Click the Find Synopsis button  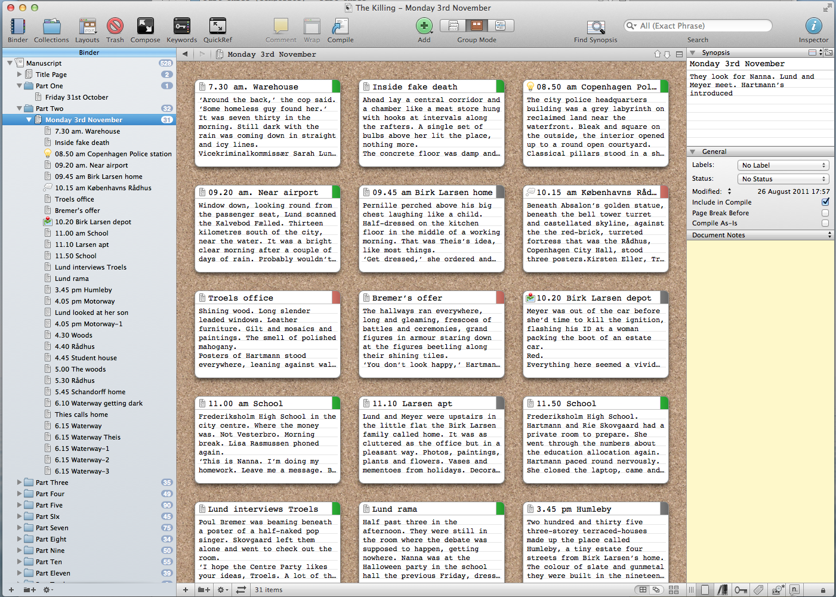point(596,27)
